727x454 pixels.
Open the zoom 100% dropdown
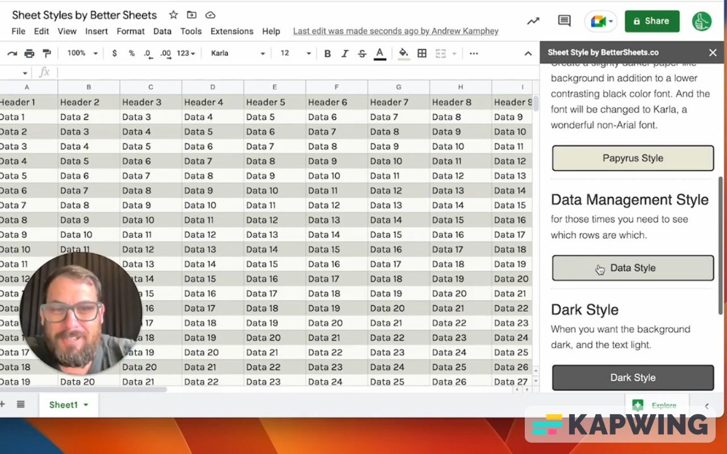point(82,53)
